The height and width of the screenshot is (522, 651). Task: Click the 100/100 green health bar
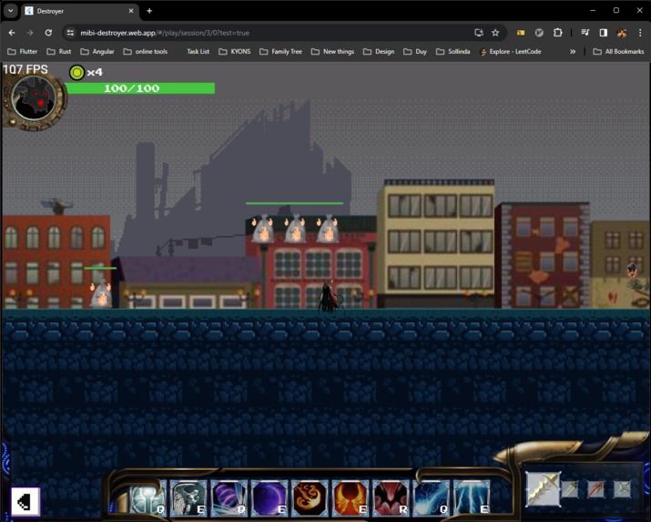tap(140, 88)
